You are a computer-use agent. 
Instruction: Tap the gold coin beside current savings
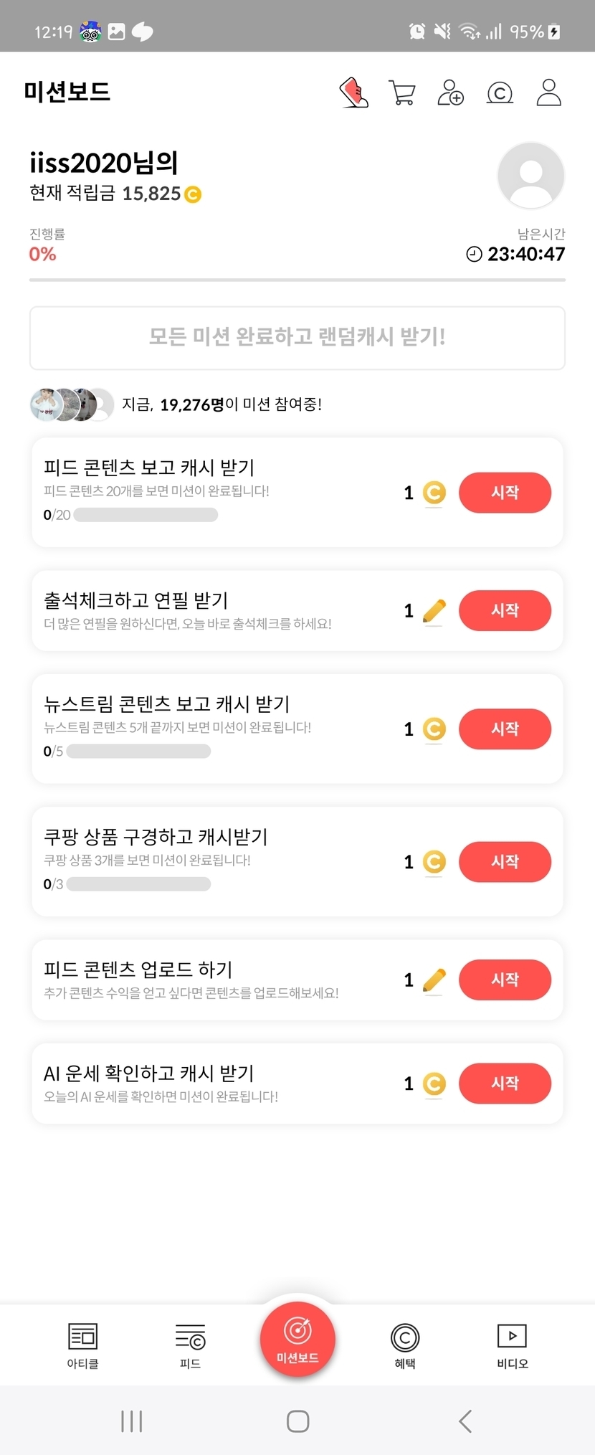click(193, 194)
